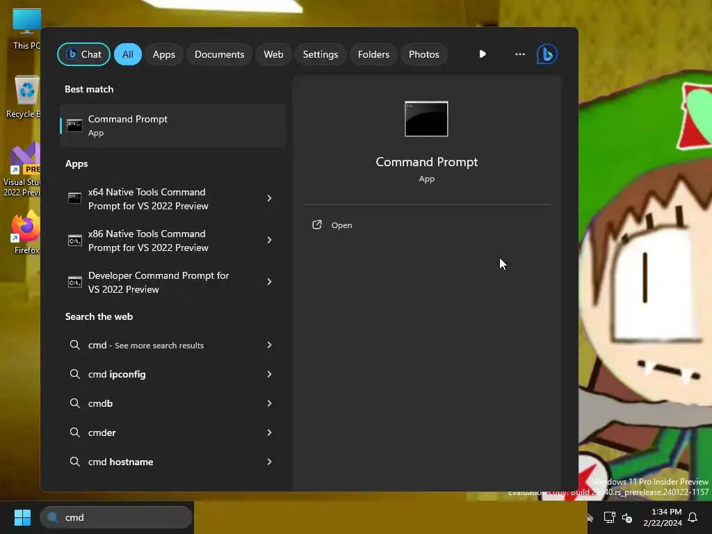Click search icon beside 'cmdb'

pyautogui.click(x=75, y=403)
